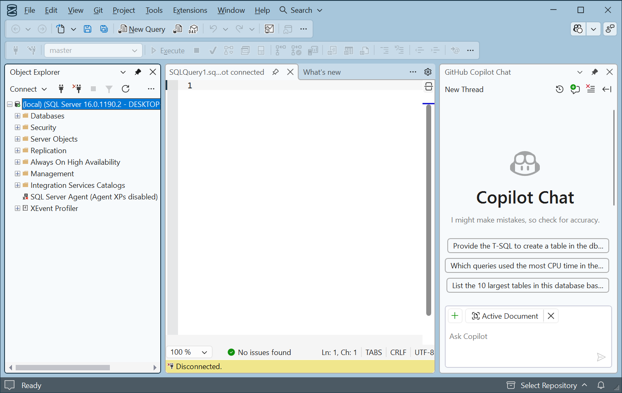
Task: Start a new Copilot chat thread icon
Action: (575, 89)
